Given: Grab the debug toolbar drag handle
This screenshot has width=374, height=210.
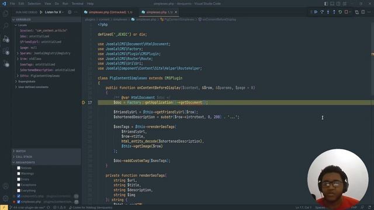Looking at the screenshot, I should 311,12.
